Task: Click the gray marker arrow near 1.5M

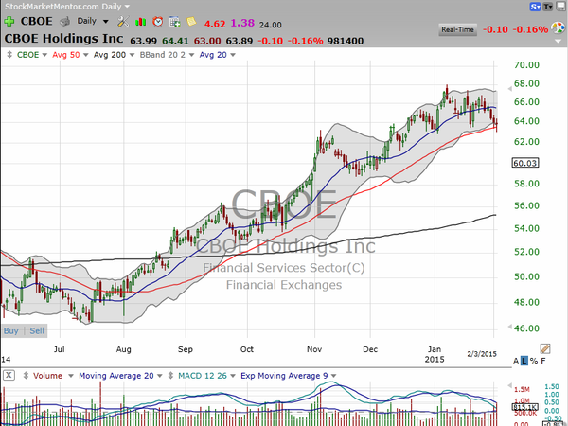Action: (509, 385)
